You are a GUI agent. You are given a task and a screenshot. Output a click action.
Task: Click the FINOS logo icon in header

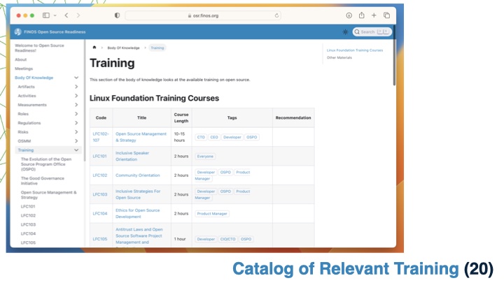pyautogui.click(x=18, y=31)
